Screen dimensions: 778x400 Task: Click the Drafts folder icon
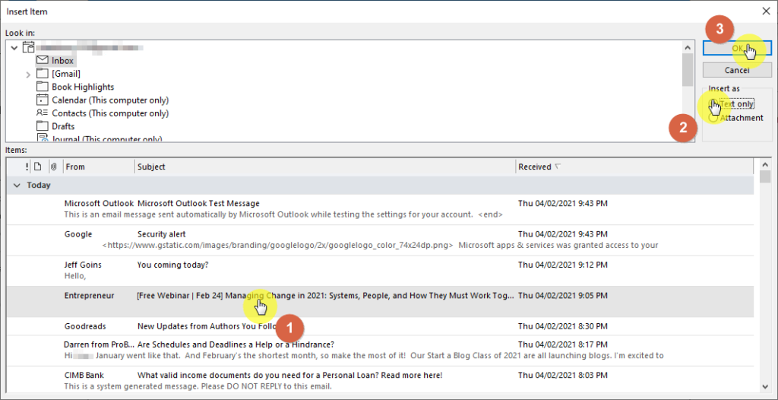pyautogui.click(x=43, y=126)
